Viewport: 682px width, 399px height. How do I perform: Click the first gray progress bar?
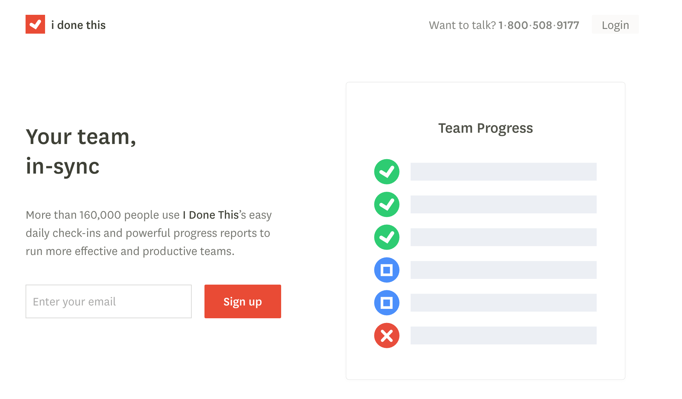[x=503, y=172]
